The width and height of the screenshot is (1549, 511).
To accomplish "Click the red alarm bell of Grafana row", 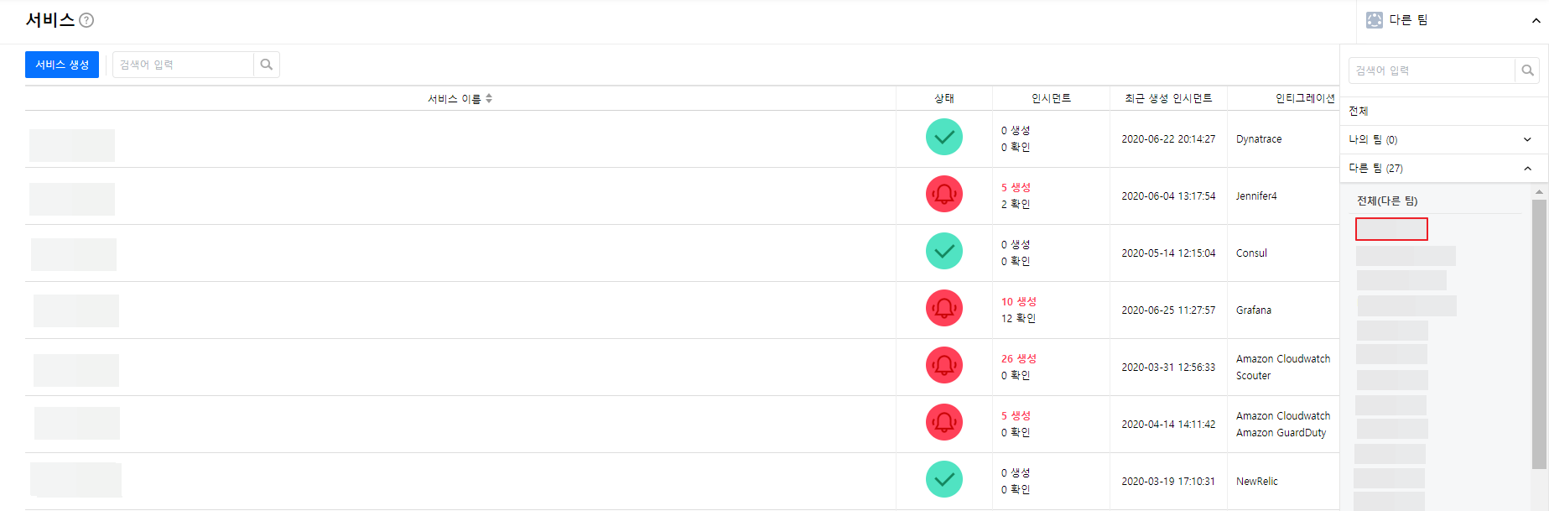I will tap(943, 308).
